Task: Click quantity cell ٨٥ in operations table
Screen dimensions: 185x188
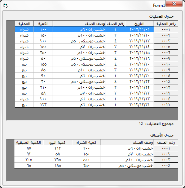Action: click(x=43, y=70)
